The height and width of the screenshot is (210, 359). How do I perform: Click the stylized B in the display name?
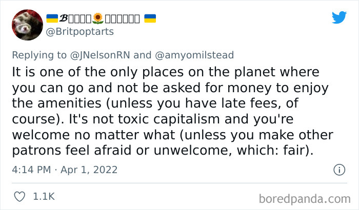65,19
